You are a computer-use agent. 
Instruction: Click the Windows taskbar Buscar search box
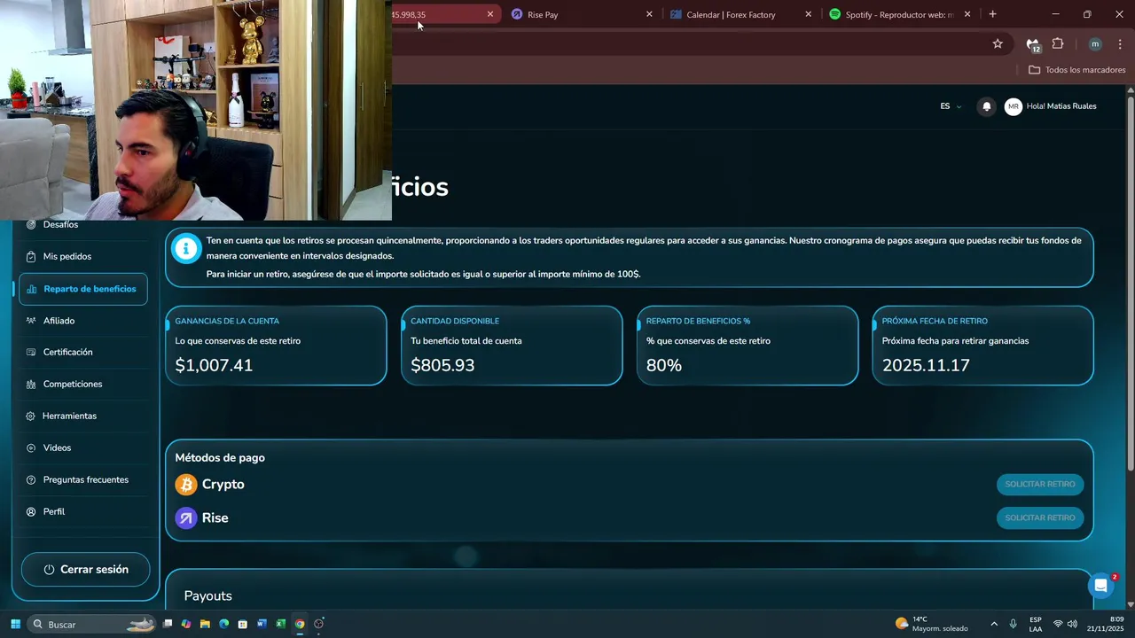tap(90, 624)
